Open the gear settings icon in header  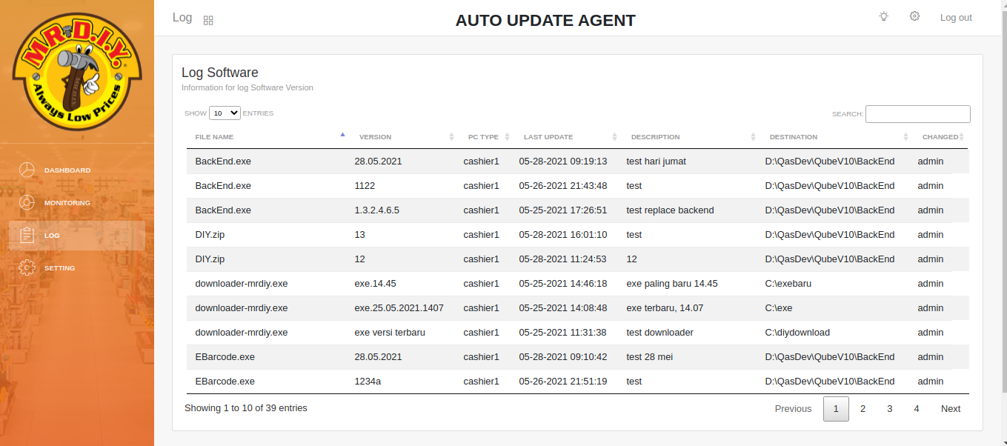pyautogui.click(x=914, y=16)
